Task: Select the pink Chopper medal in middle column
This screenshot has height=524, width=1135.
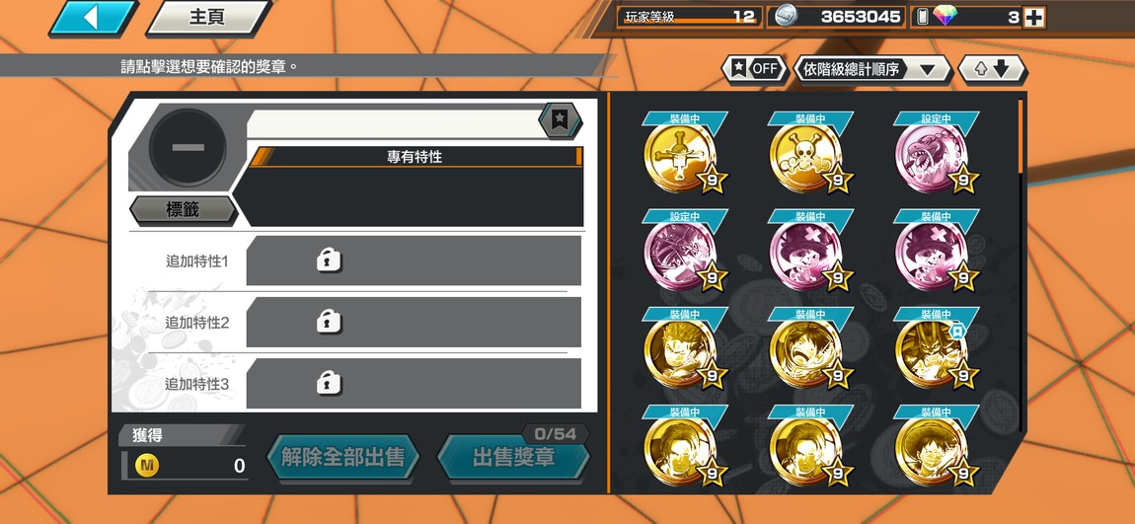Action: (805, 255)
